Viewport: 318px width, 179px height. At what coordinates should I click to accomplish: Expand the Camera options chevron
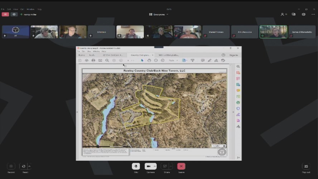click(155, 166)
